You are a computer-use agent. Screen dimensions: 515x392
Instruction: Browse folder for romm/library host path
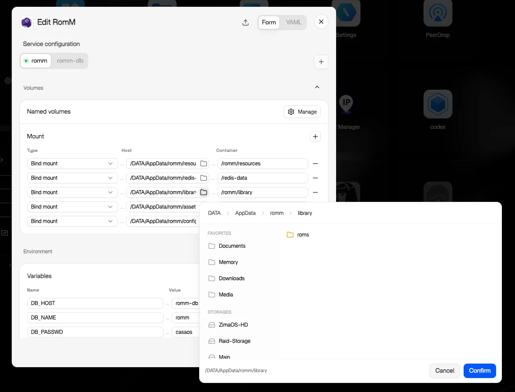[204, 192]
